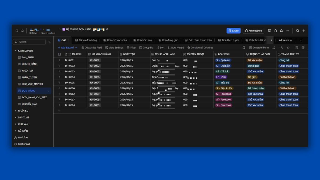The height and width of the screenshot is (180, 320).
Task: Toggle the select-all checkbox in the header
Action: (59, 54)
